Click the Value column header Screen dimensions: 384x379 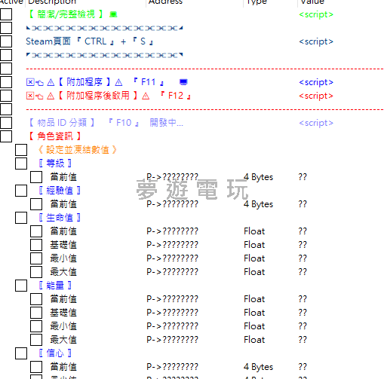pos(312,2)
